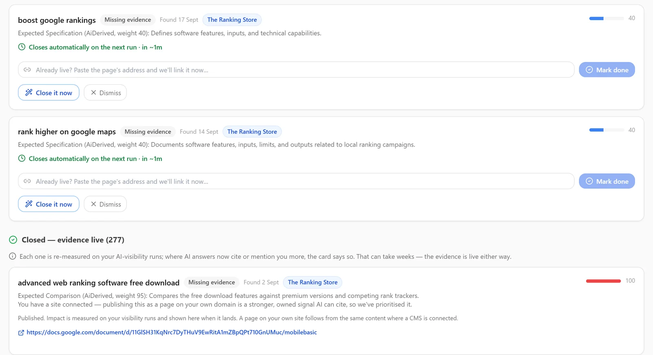653x355 pixels.
Task: Open The Ranking Store tag on boost google rankings
Action: coord(232,20)
